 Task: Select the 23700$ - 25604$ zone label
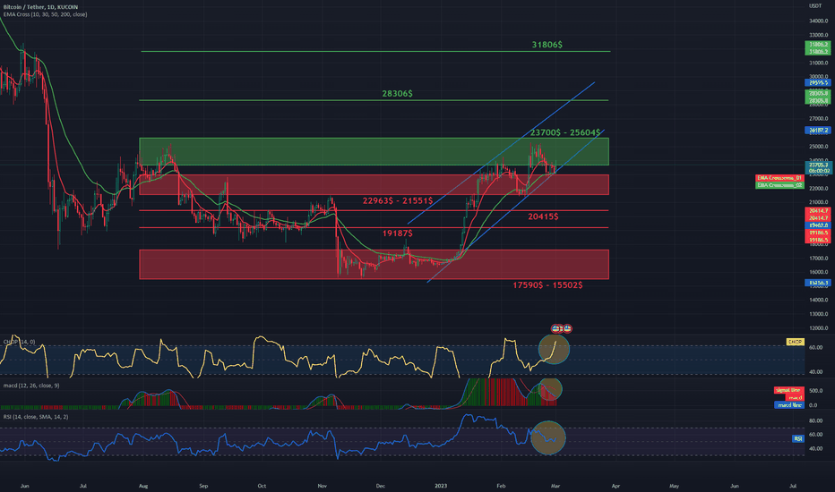[565, 132]
